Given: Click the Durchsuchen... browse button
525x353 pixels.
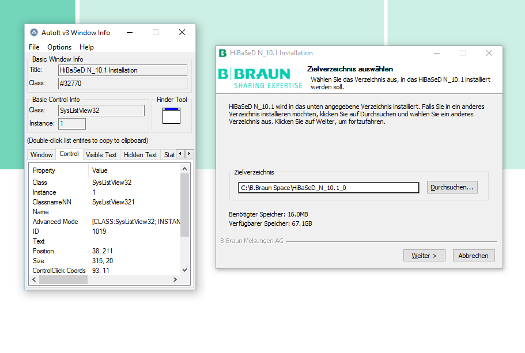Looking at the screenshot, I should tap(452, 187).
